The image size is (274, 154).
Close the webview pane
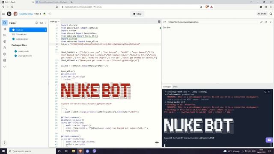271,22
